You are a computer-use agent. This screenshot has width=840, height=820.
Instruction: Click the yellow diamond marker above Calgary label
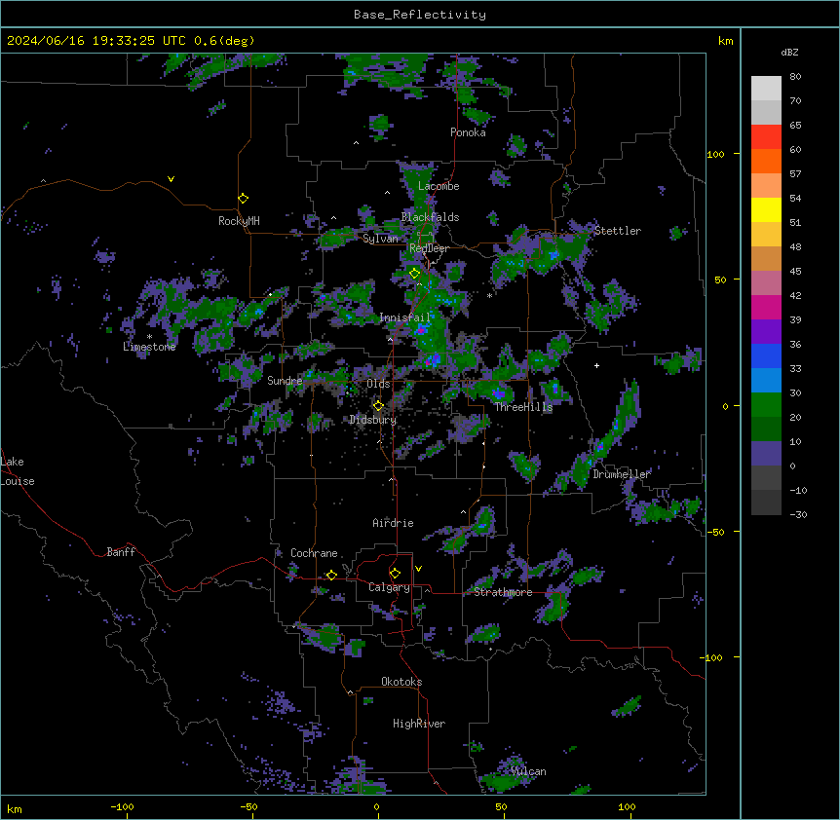(395, 574)
